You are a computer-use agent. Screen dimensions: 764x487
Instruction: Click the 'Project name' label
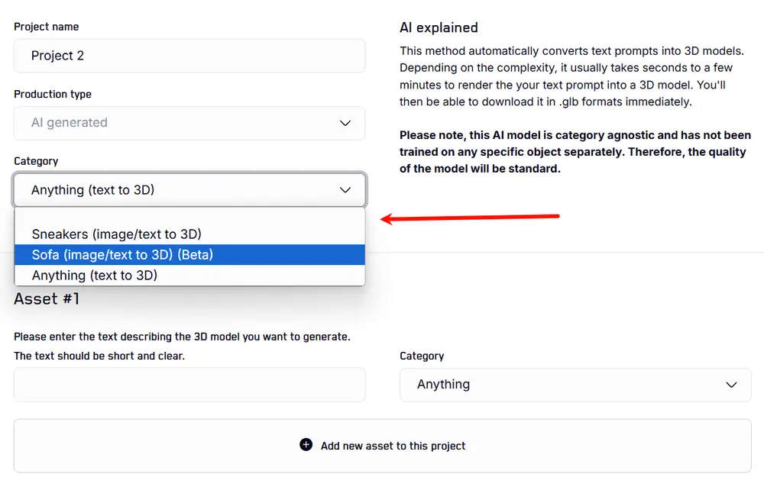point(47,27)
